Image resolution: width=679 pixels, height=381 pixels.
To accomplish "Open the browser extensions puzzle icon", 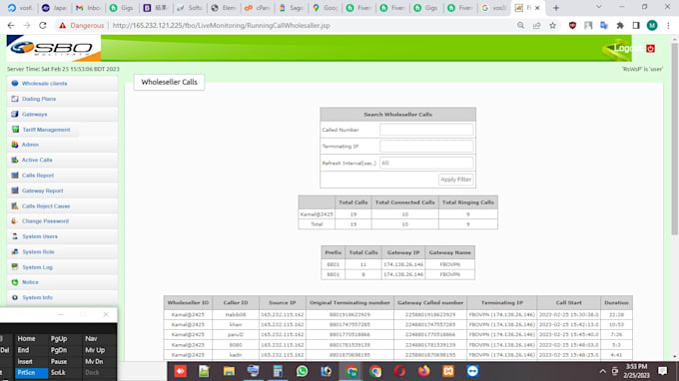I will click(620, 26).
